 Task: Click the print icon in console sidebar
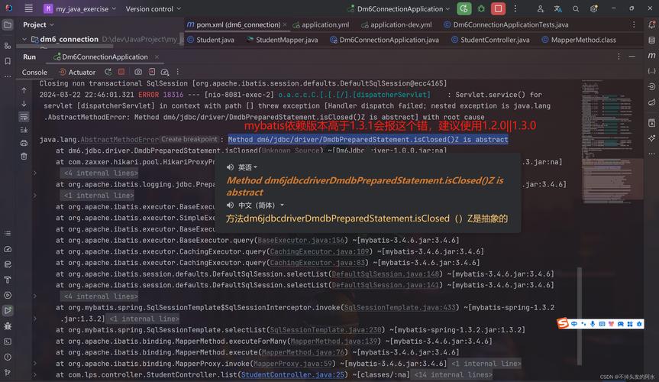(x=24, y=142)
